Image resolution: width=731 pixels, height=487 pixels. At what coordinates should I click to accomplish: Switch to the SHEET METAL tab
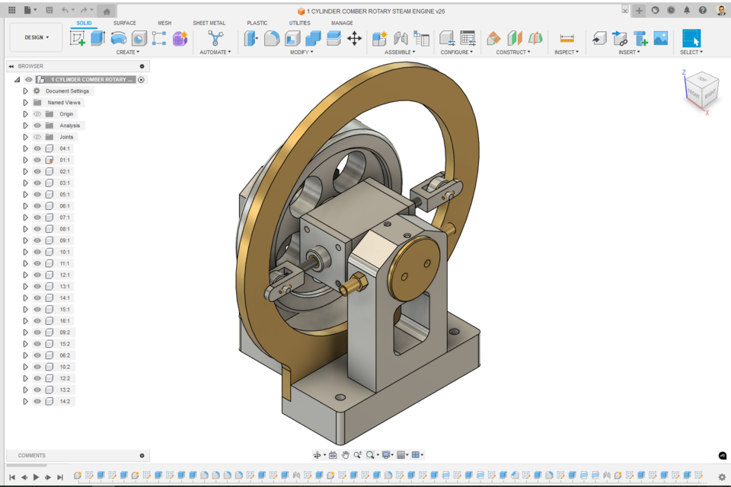point(209,23)
